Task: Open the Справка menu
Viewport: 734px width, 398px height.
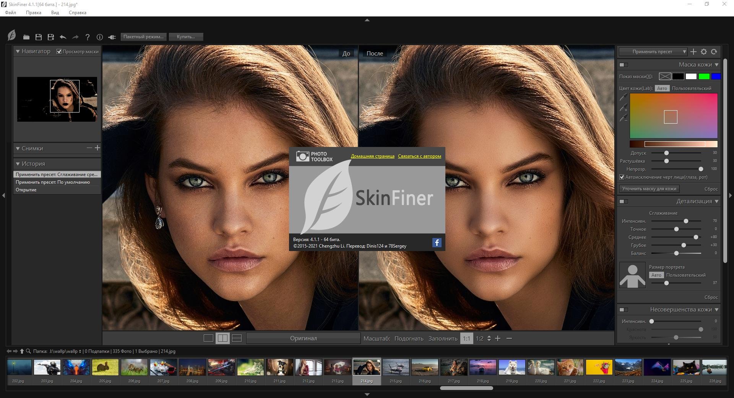Action: click(77, 13)
